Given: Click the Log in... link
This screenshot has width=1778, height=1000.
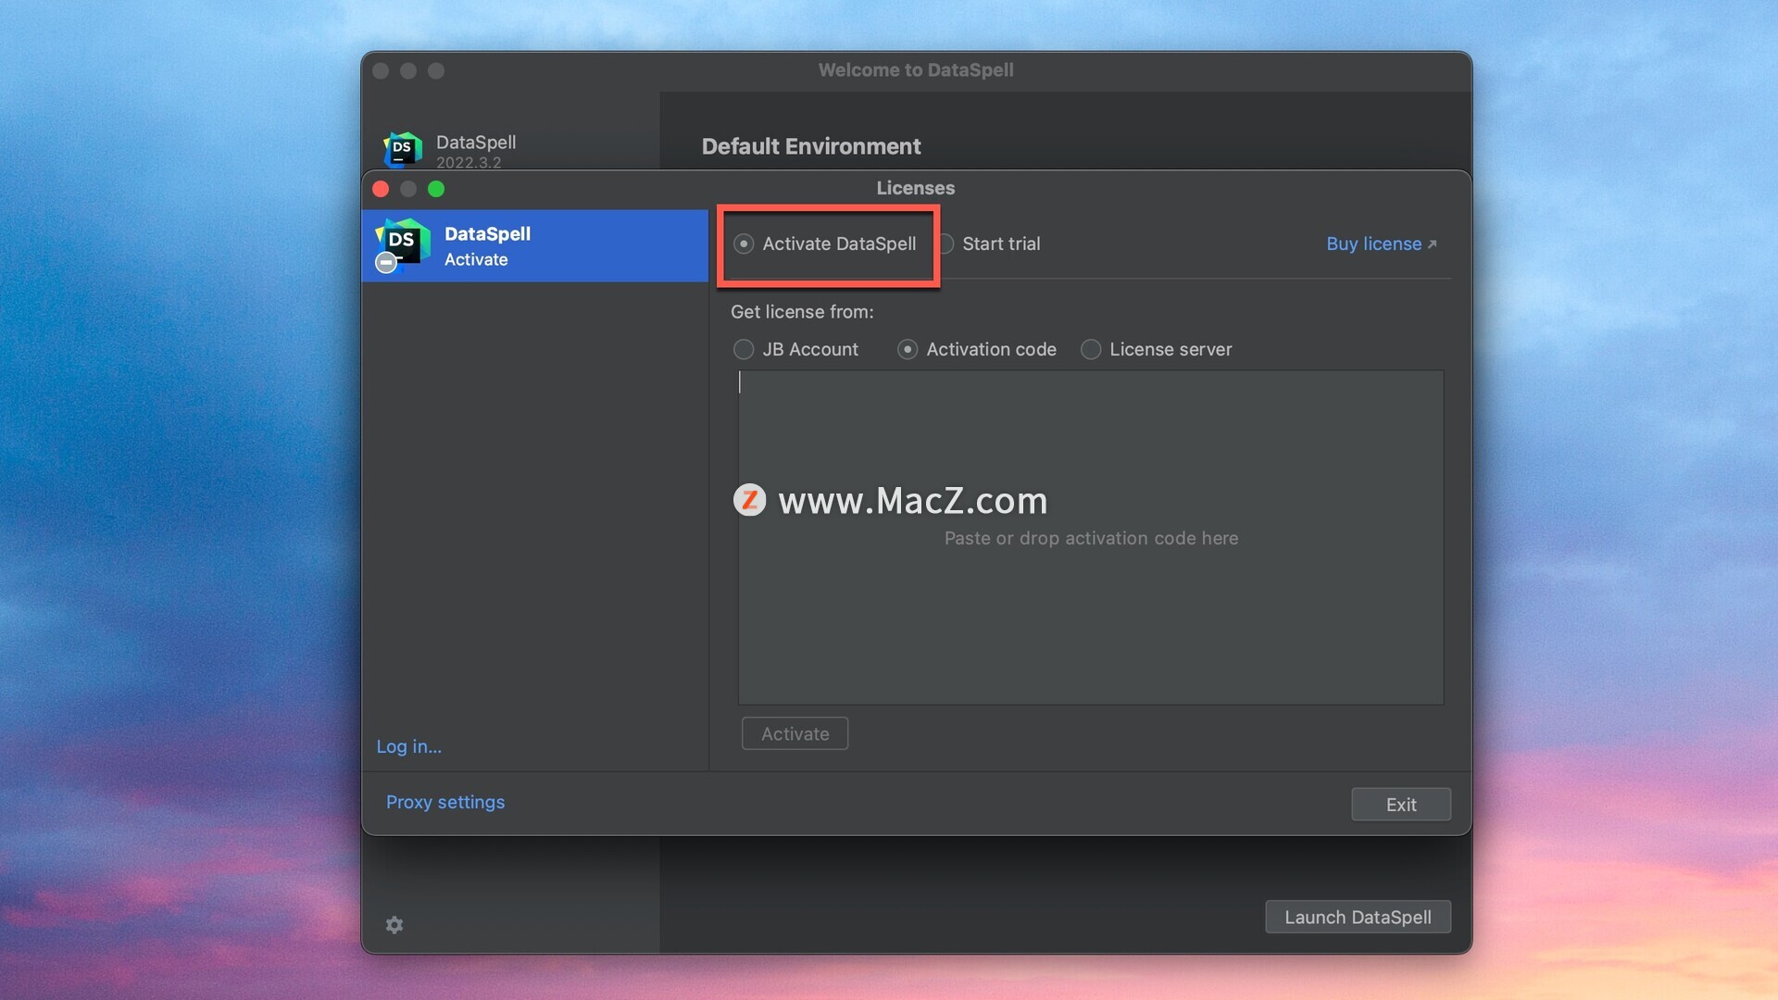Looking at the screenshot, I should point(408,746).
